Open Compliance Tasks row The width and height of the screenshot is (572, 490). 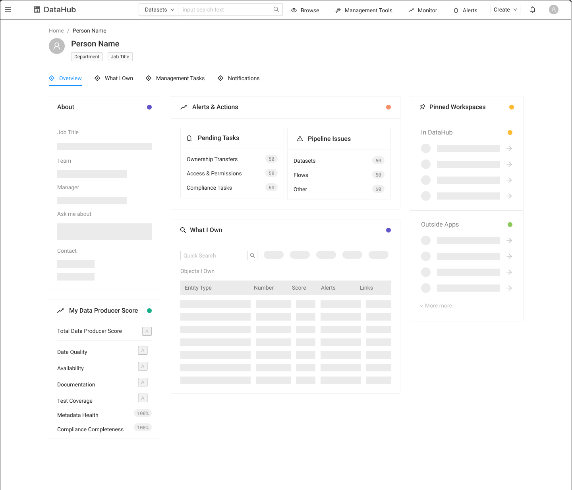coord(232,188)
